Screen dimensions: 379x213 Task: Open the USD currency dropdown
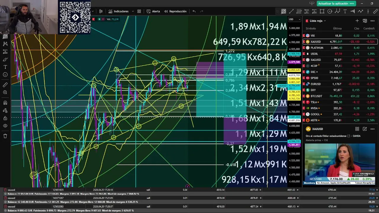(294, 19)
